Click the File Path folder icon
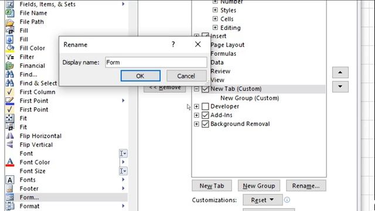 point(9,22)
